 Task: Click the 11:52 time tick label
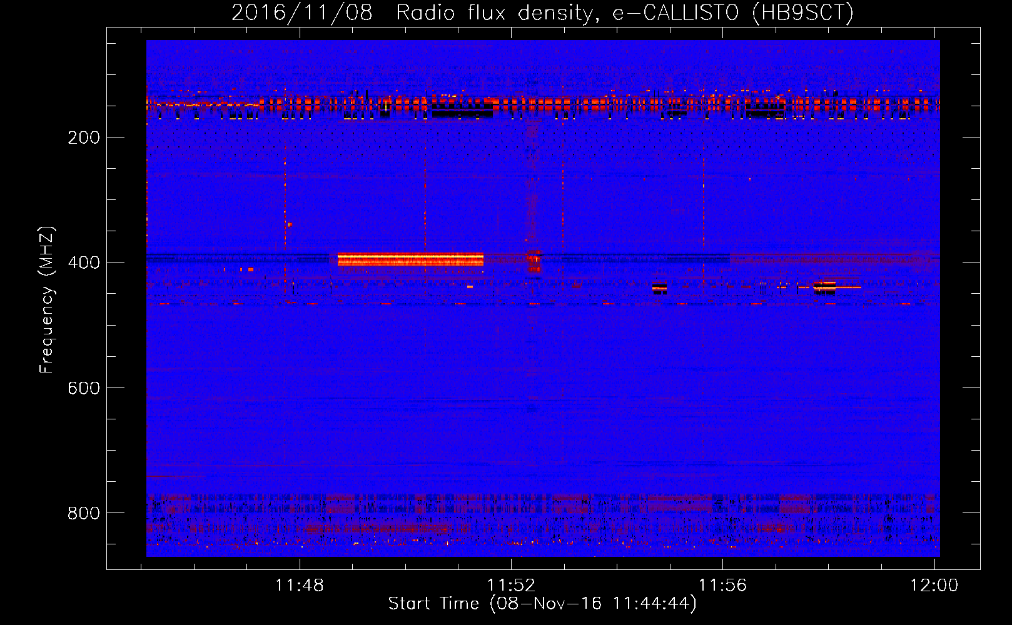tap(511, 586)
